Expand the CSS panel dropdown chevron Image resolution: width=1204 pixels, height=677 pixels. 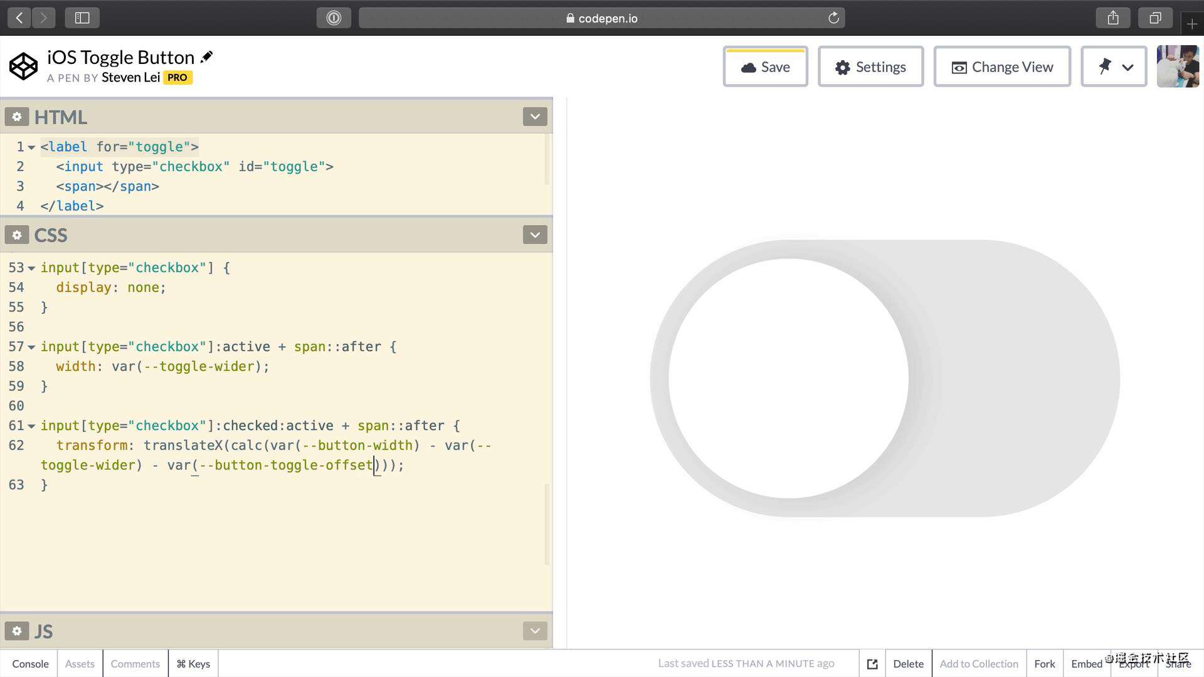pyautogui.click(x=535, y=235)
